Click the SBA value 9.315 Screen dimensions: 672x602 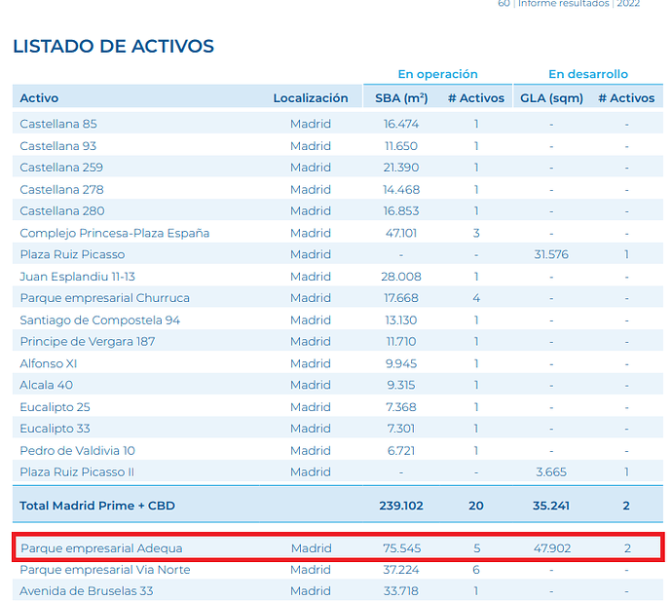pyautogui.click(x=401, y=386)
